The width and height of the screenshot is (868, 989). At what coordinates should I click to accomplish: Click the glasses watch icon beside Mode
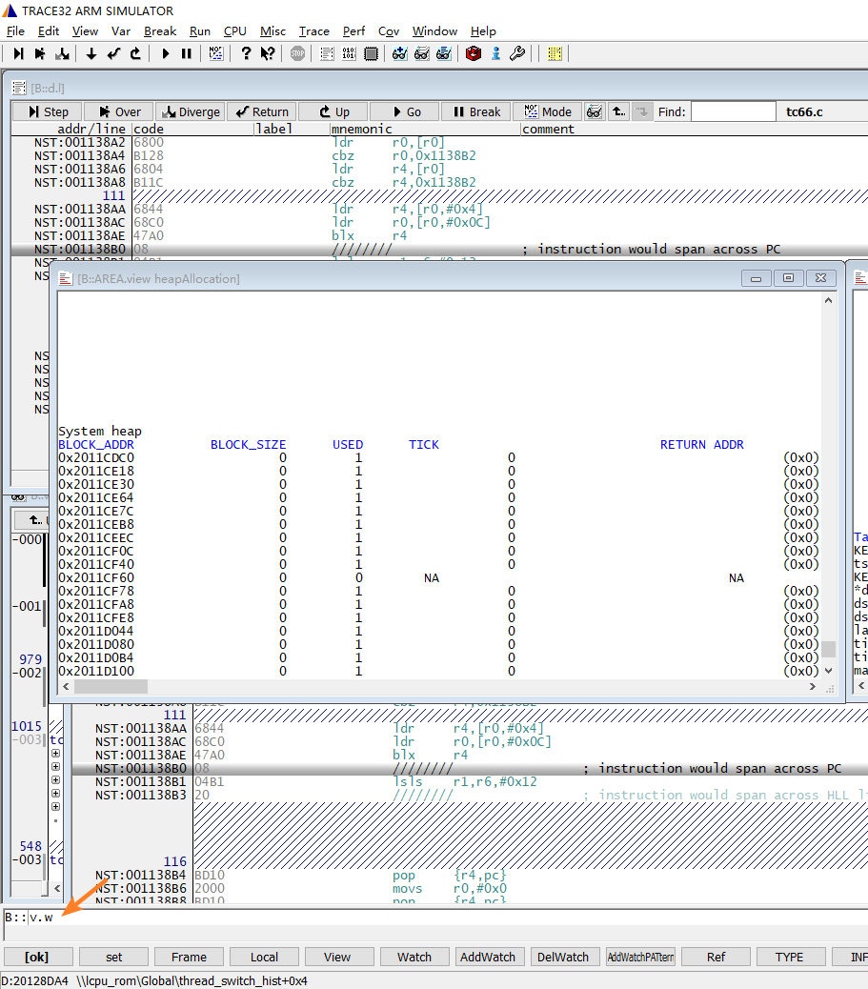(x=594, y=111)
